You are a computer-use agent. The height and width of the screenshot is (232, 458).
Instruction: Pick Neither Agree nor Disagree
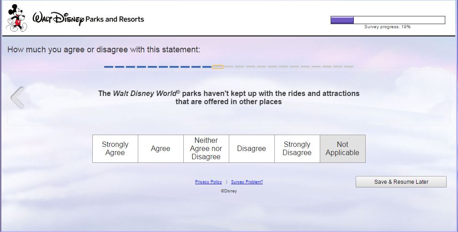pos(206,149)
